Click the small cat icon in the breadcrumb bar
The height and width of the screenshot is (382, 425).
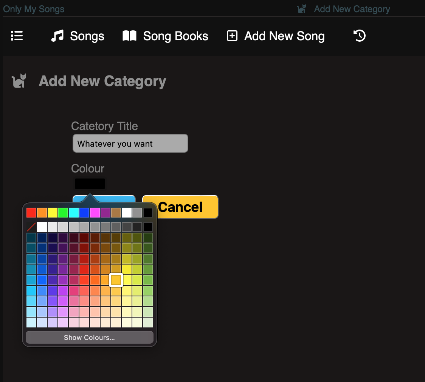(301, 9)
